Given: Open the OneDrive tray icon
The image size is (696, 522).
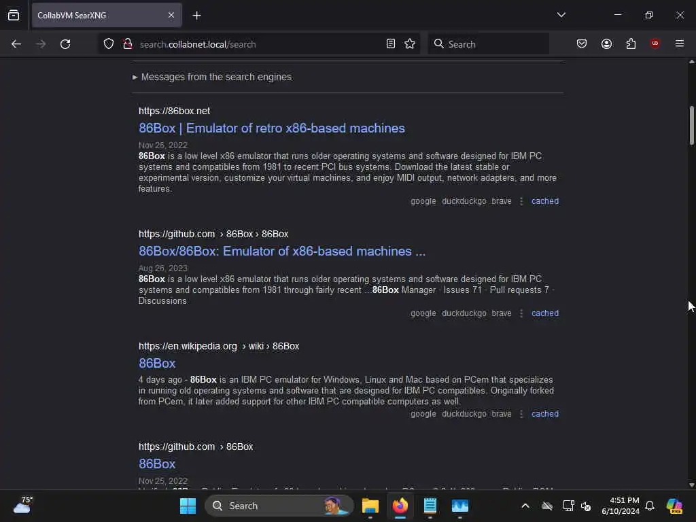Looking at the screenshot, I should pos(547,506).
